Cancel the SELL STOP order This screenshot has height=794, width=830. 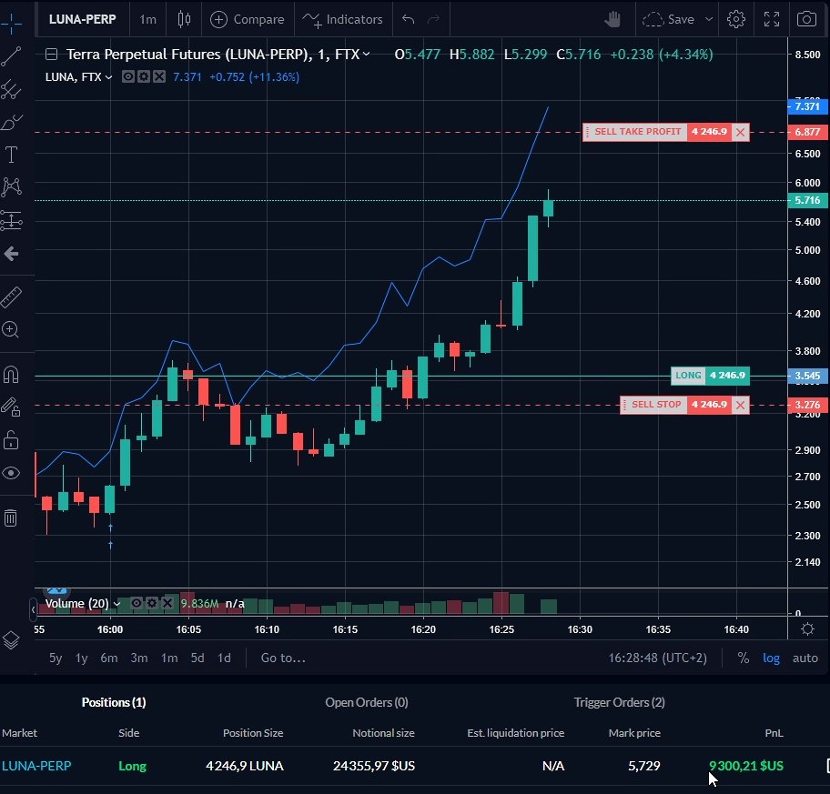tap(740, 406)
